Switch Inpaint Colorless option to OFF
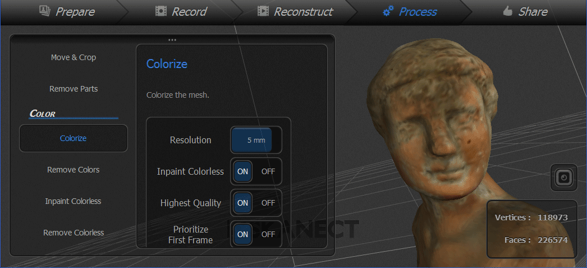 tap(268, 171)
